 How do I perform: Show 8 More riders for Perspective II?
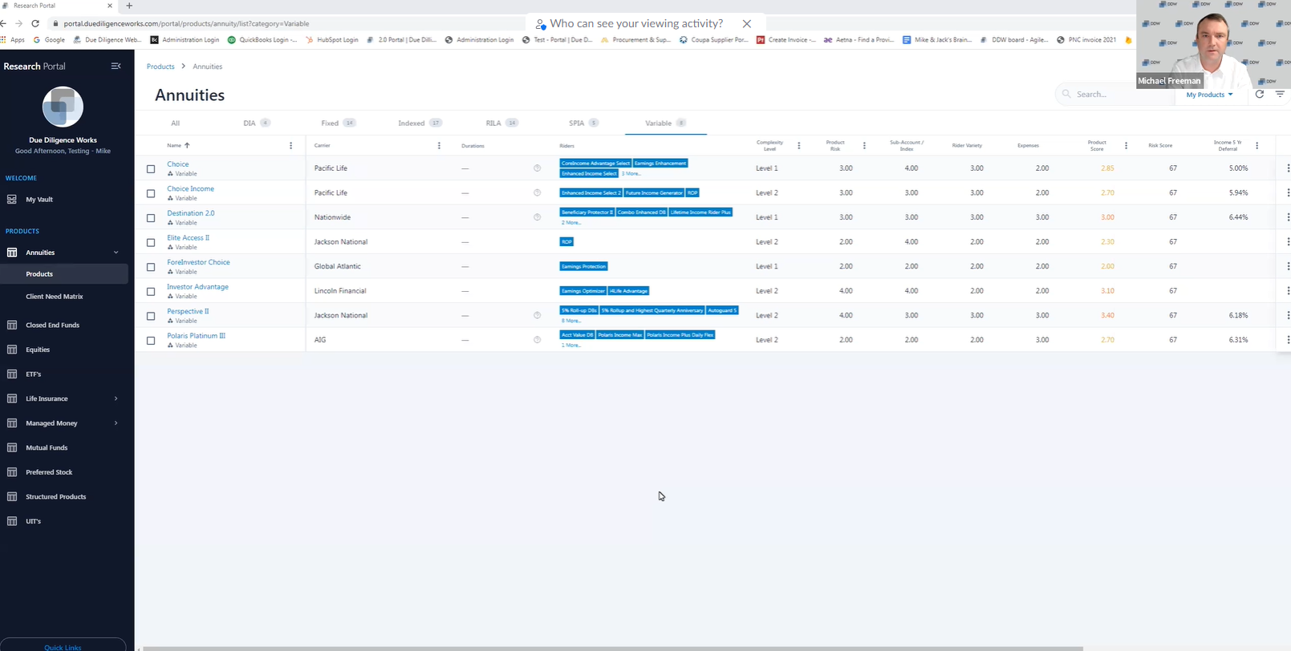571,321
